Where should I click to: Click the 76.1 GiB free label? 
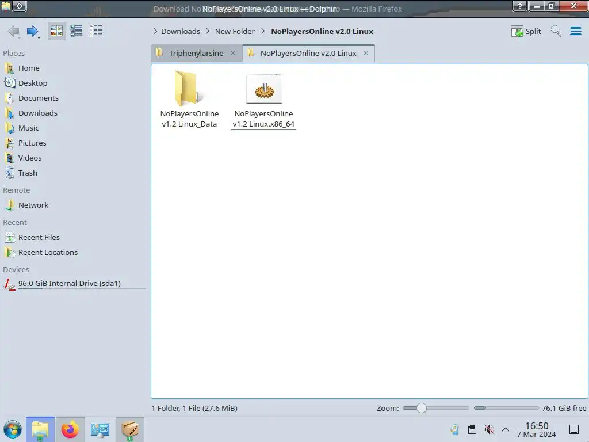click(x=564, y=408)
